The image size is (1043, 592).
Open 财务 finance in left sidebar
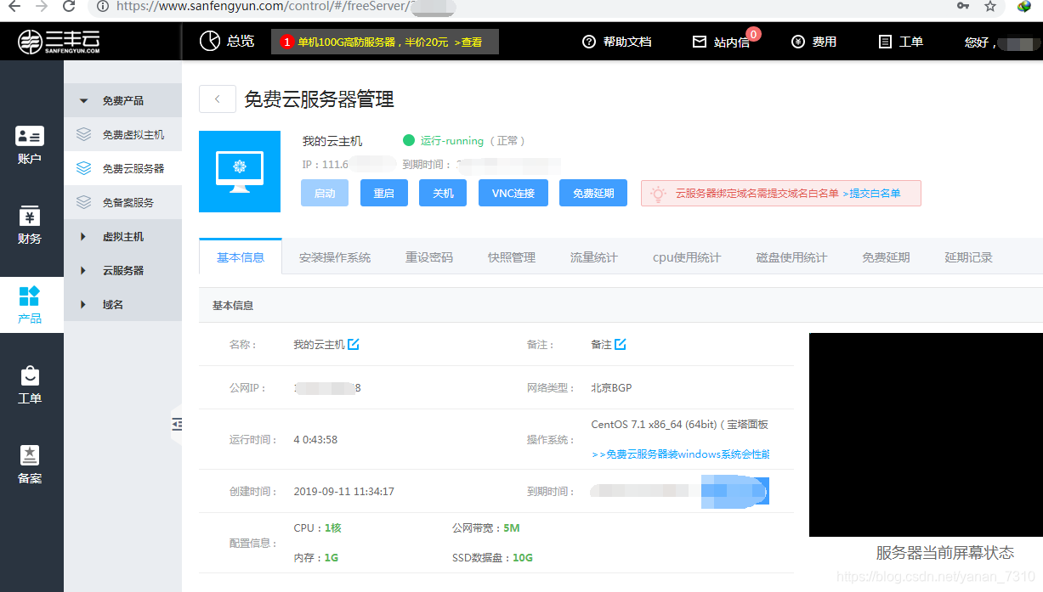pyautogui.click(x=30, y=225)
